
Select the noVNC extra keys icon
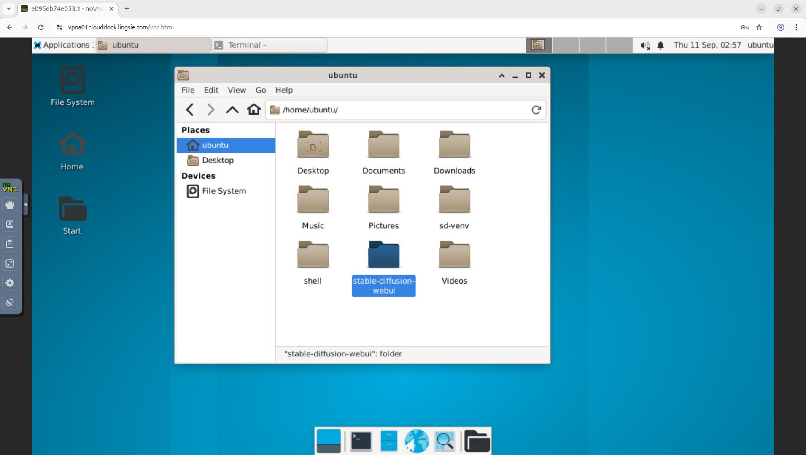pos(10,224)
